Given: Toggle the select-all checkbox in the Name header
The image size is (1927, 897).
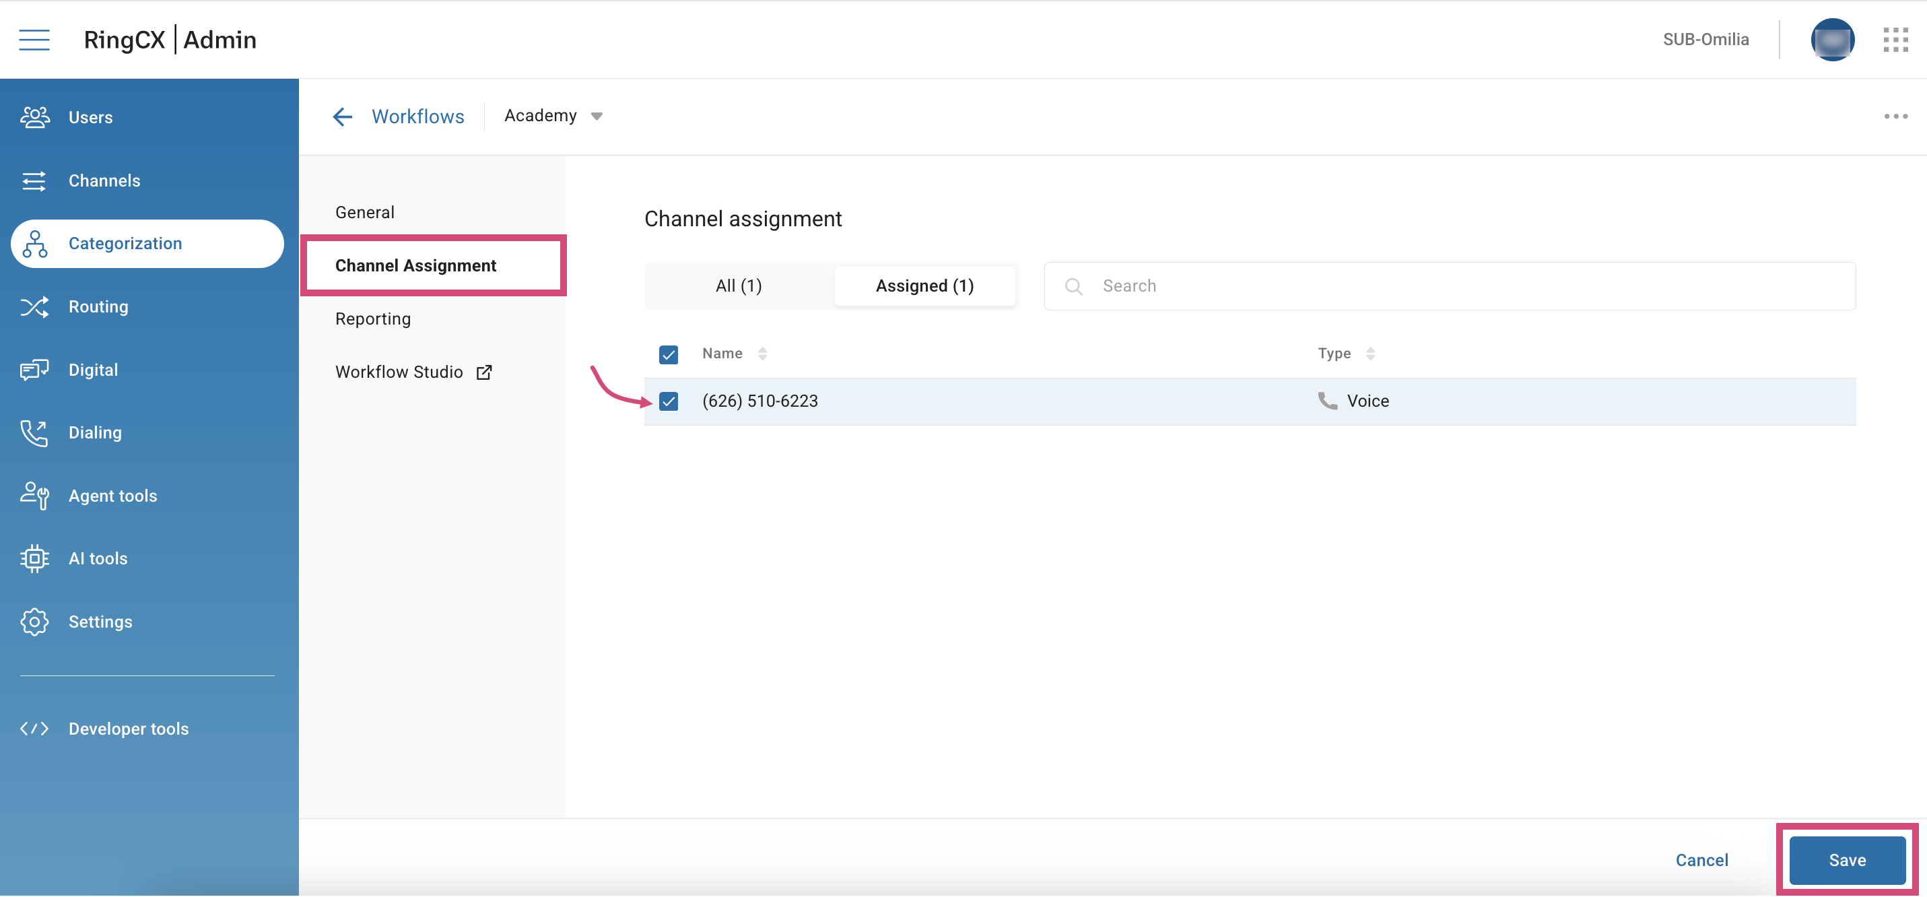Looking at the screenshot, I should (x=669, y=354).
